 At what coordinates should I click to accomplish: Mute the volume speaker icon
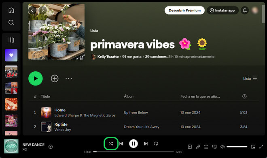click(x=222, y=147)
